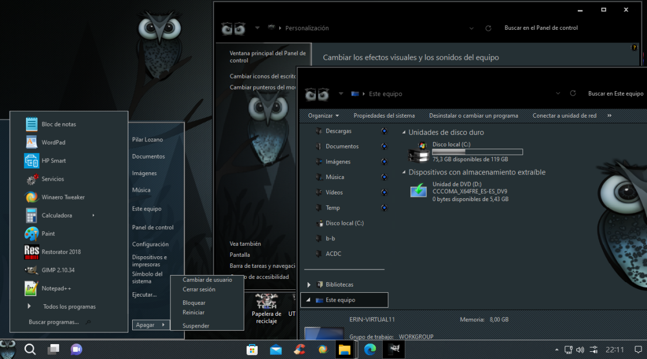Screen dimensions: 647x359
Task: Open the Organizar dropdown menu
Action: click(x=323, y=115)
